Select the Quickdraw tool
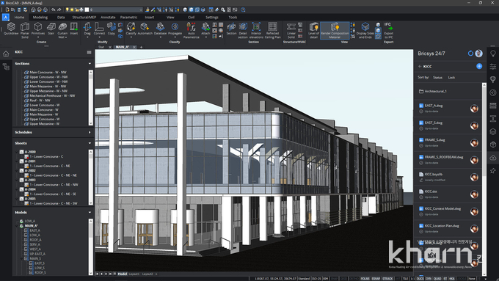 coord(11,29)
